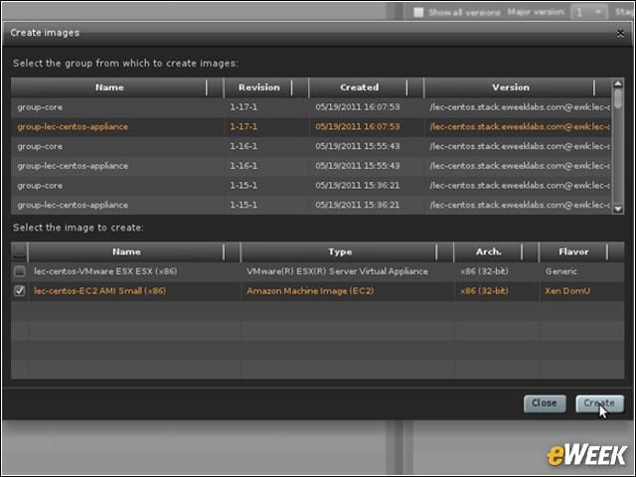Click created date 05/19/2011 15:55:43 of group-core row
This screenshot has height=477, width=636.
[358, 146]
